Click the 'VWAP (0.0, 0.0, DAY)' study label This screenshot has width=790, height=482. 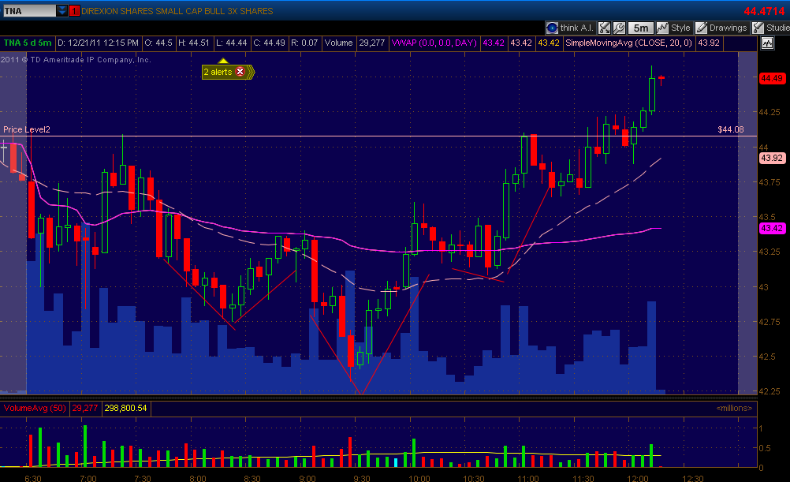(x=434, y=43)
